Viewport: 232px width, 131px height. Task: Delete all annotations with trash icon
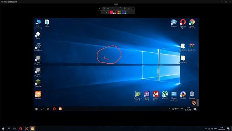[x=125, y=8]
